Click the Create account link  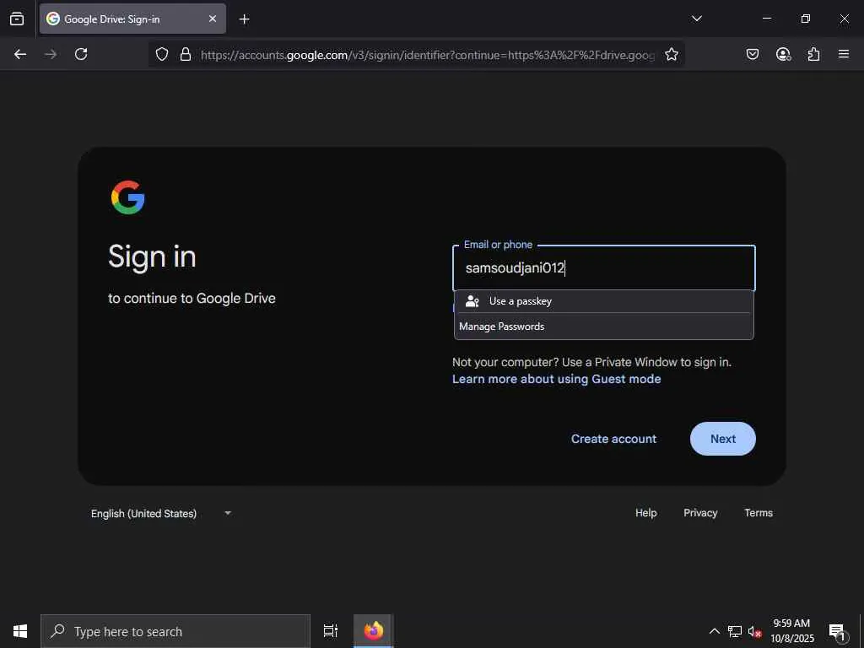coord(614,439)
